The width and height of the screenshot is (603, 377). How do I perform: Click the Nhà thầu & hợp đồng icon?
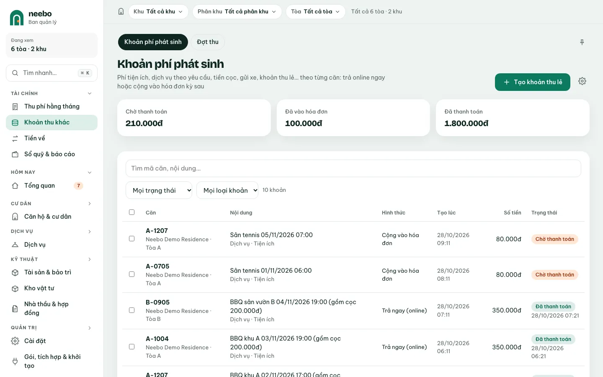click(15, 309)
